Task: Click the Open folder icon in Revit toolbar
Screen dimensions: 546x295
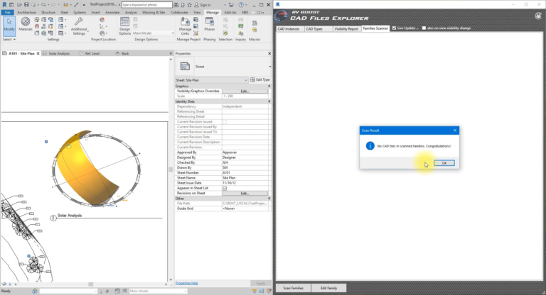Action: tap(19, 5)
